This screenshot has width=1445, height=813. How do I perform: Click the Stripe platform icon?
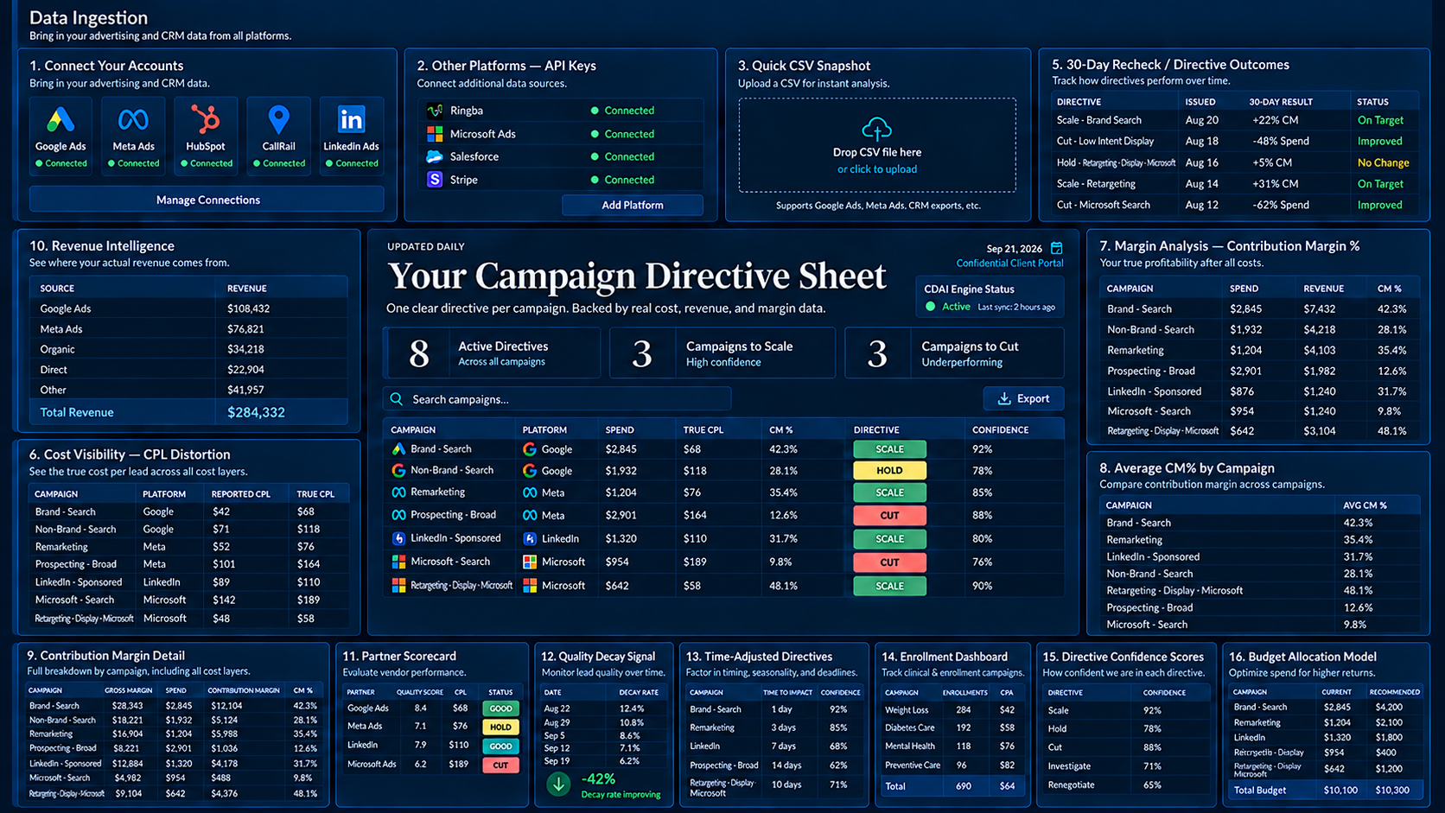pyautogui.click(x=435, y=180)
